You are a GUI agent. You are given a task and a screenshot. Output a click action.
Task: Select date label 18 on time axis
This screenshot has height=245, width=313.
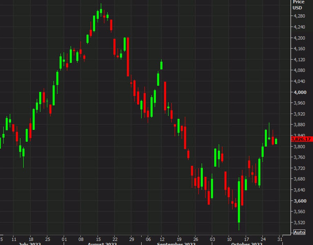click(x=31, y=239)
